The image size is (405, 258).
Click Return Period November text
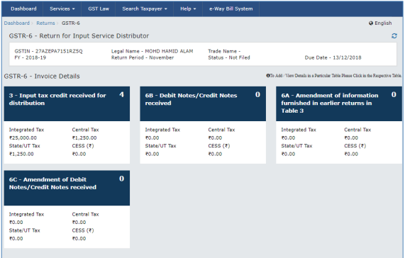(x=143, y=57)
